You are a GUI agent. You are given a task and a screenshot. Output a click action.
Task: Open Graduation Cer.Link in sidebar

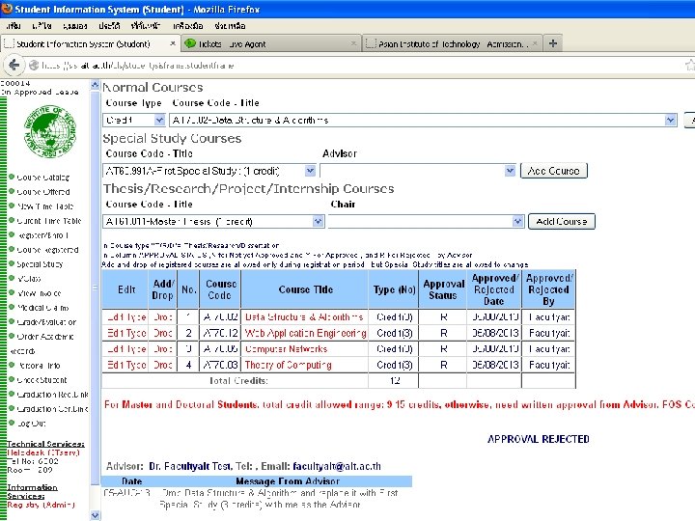52,409
